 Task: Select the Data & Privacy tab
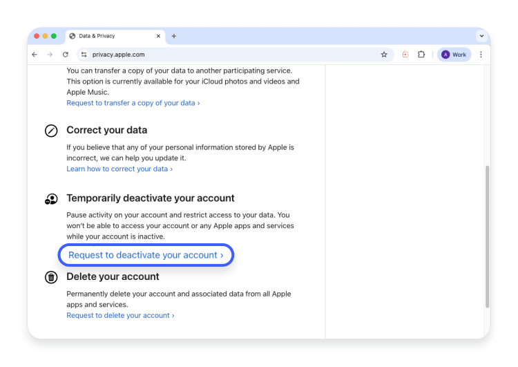pyautogui.click(x=115, y=37)
